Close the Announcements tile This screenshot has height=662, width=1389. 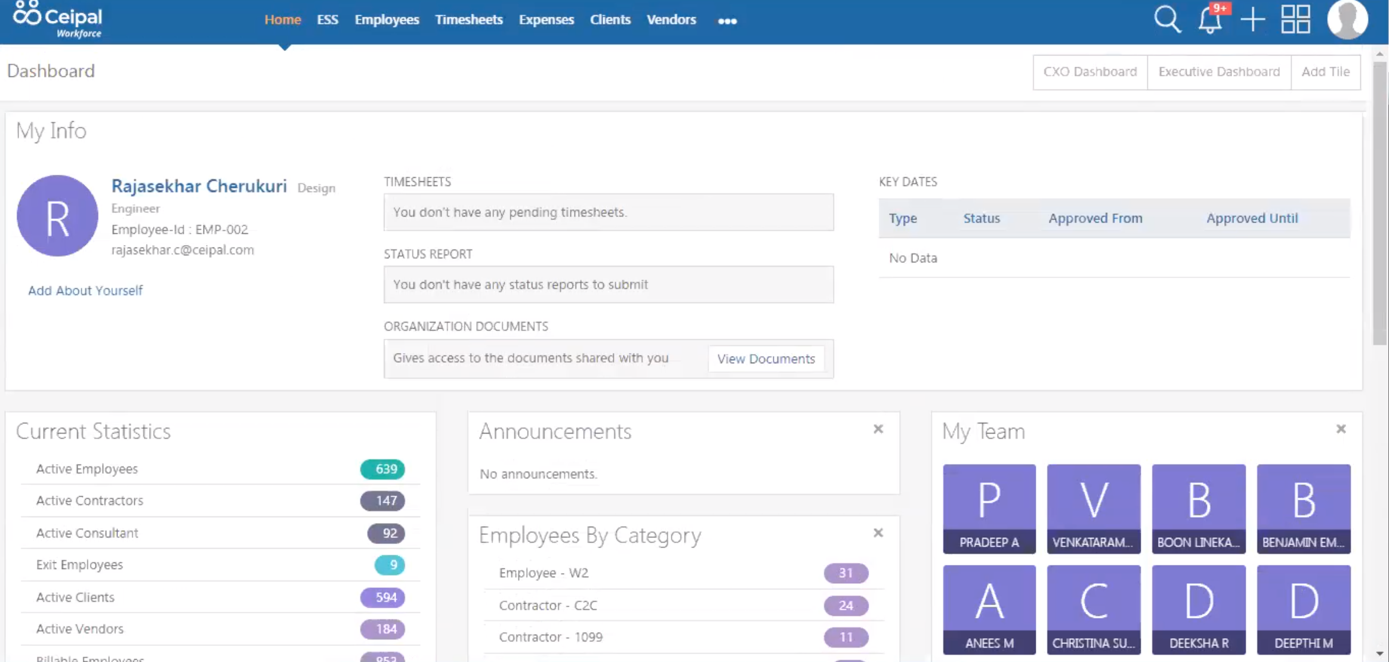878,429
